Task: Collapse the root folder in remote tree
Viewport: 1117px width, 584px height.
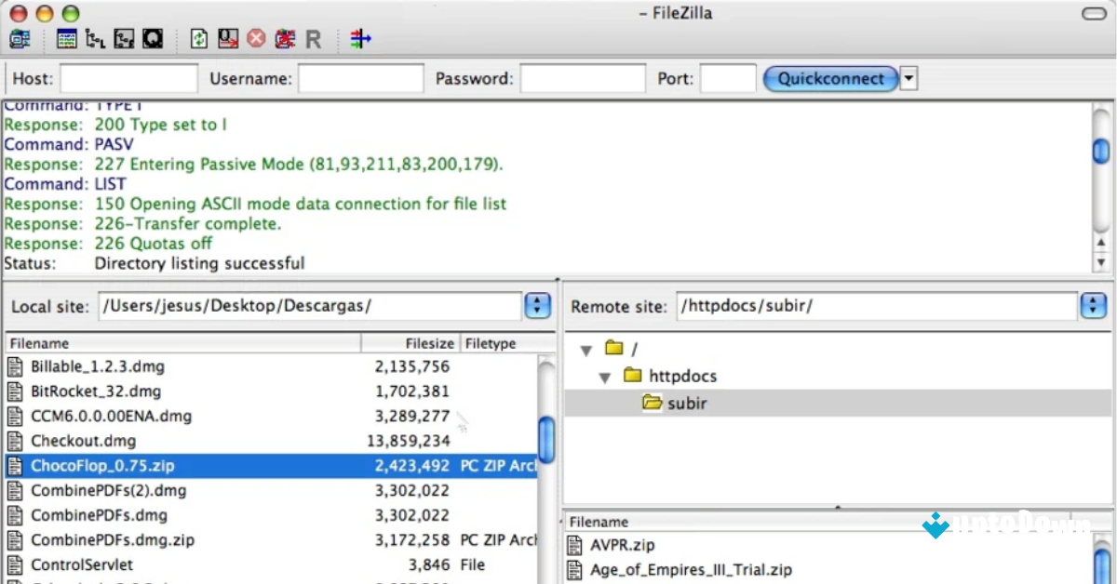Action: (586, 349)
